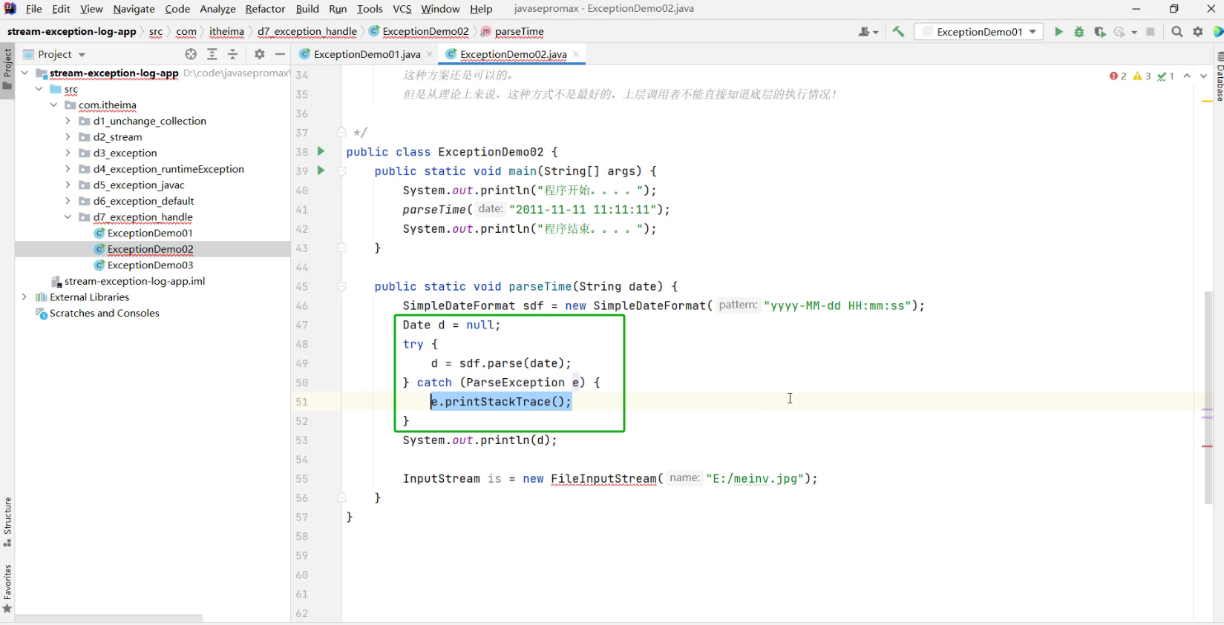
Task: Open IDE settings gear in top toolbar
Action: point(1198,32)
